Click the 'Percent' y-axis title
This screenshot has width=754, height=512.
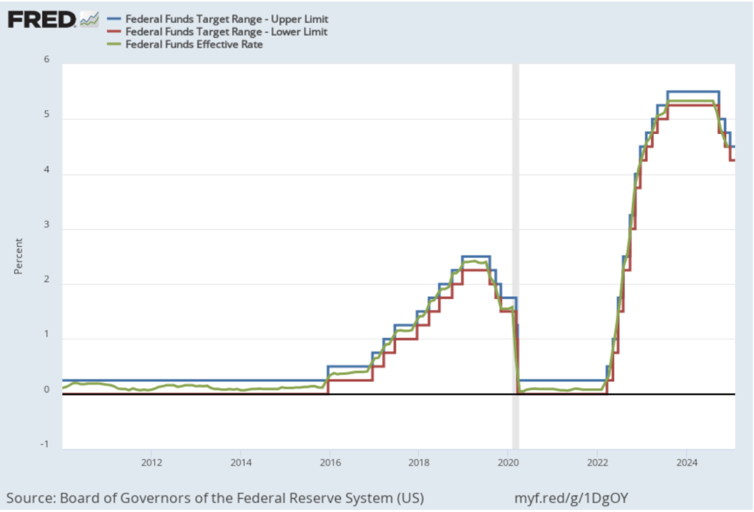tap(18, 256)
